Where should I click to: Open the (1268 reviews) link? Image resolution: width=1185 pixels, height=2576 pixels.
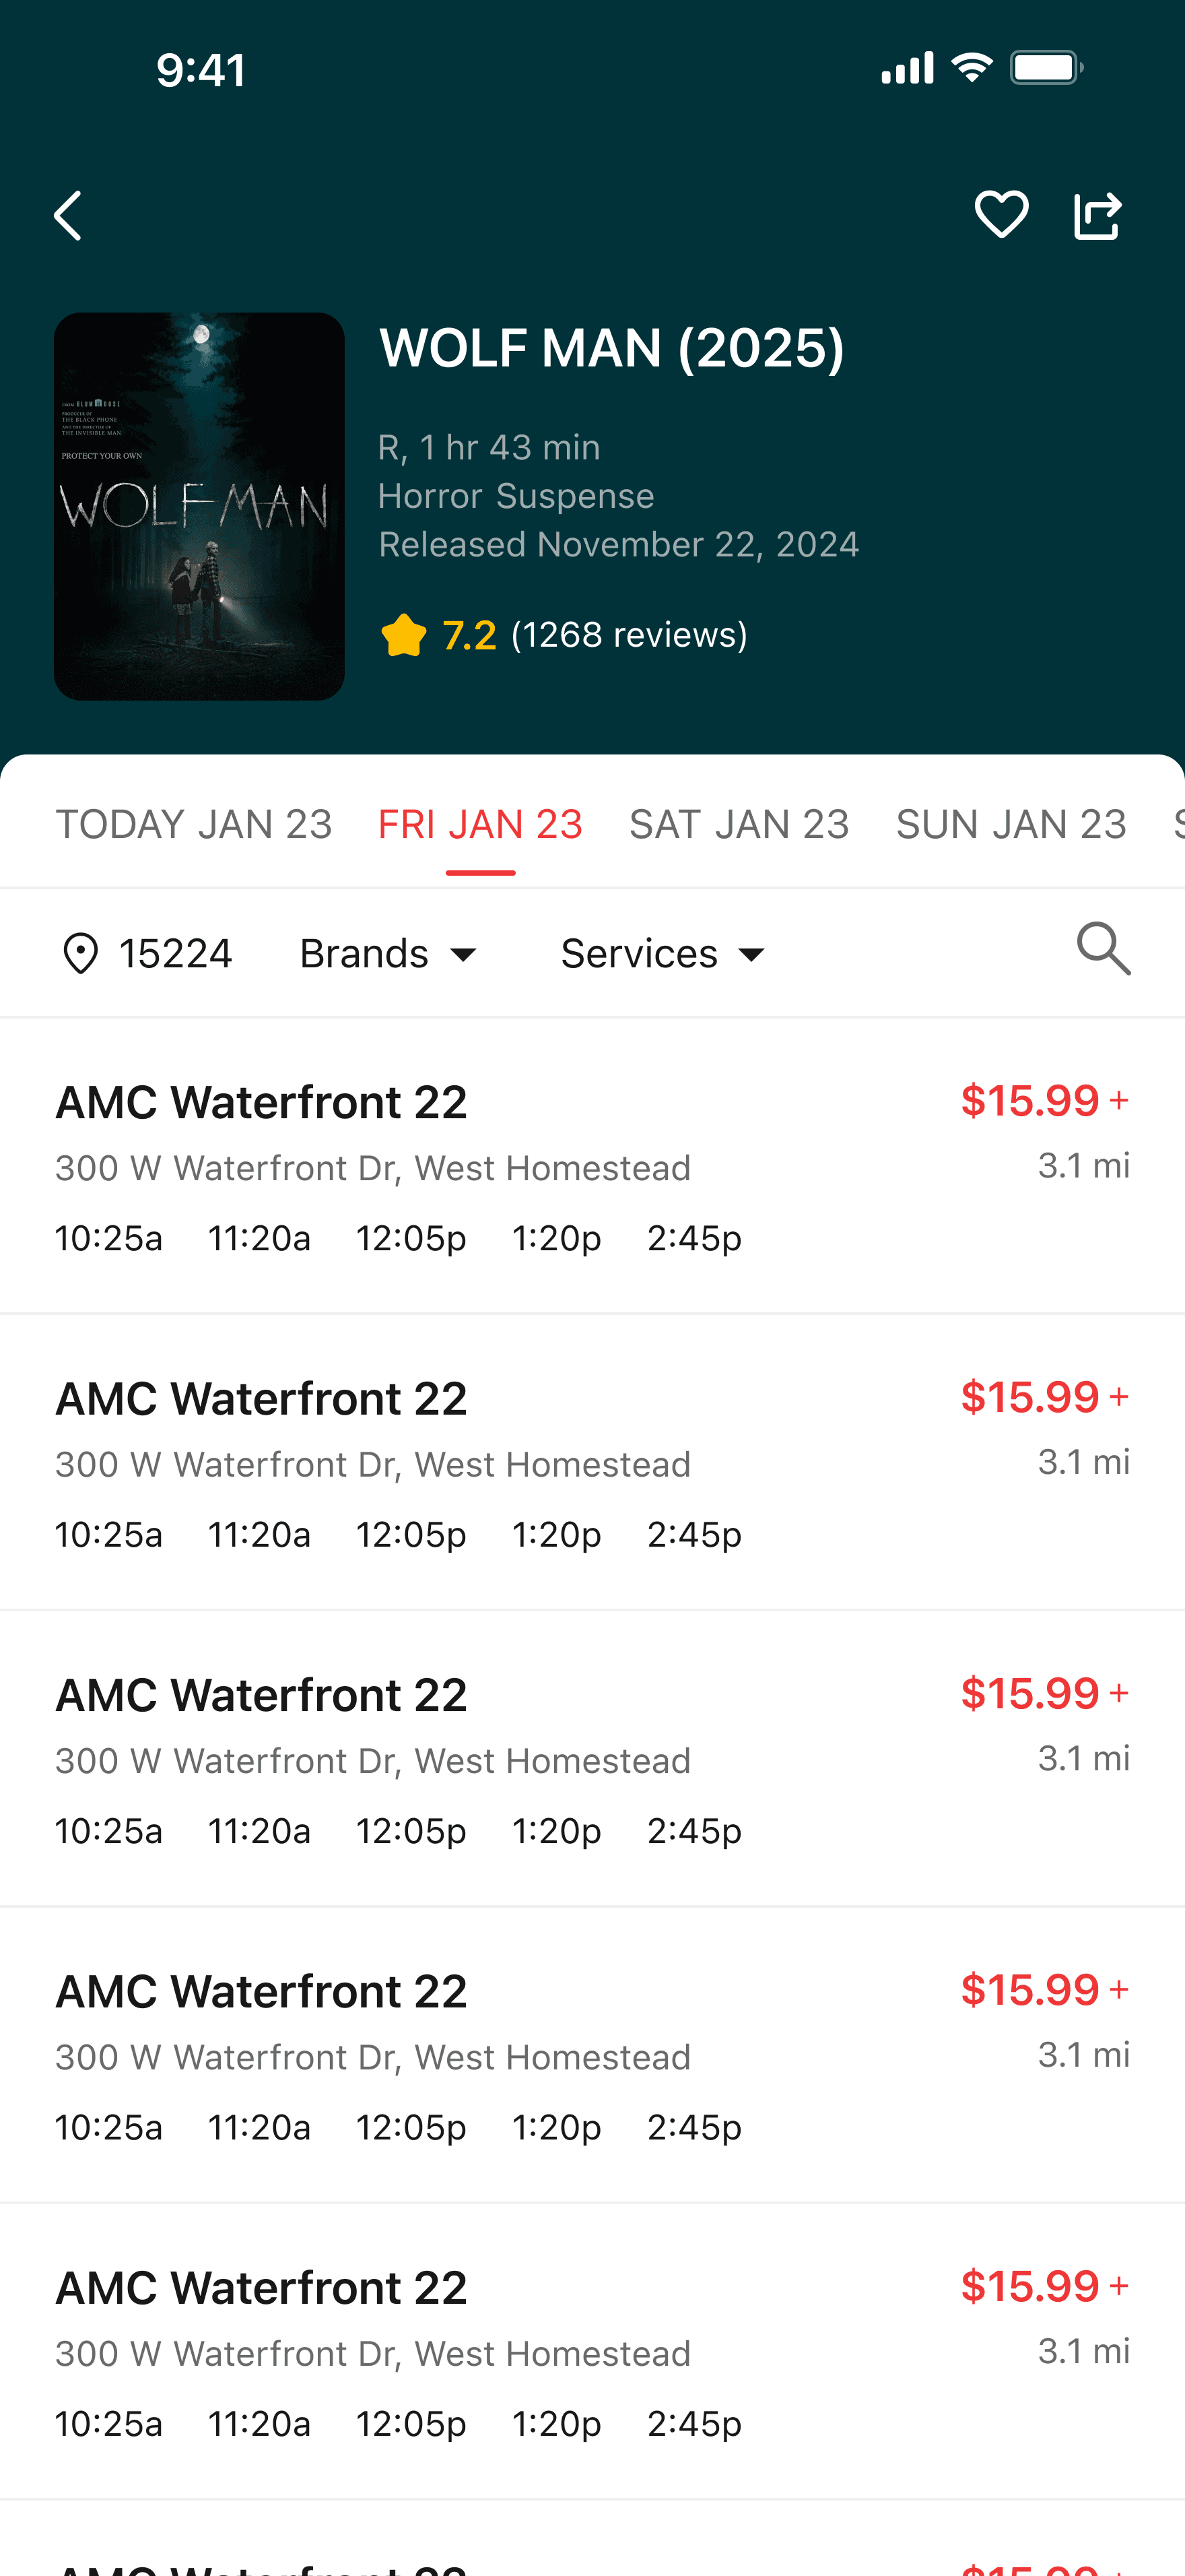(x=630, y=635)
